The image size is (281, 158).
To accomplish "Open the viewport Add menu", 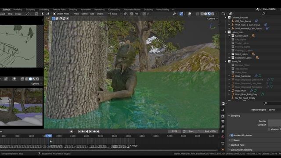I will point(92,14).
